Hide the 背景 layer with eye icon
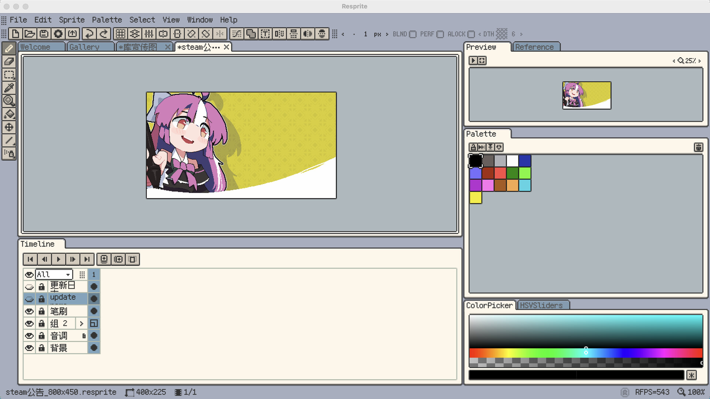 (x=29, y=348)
